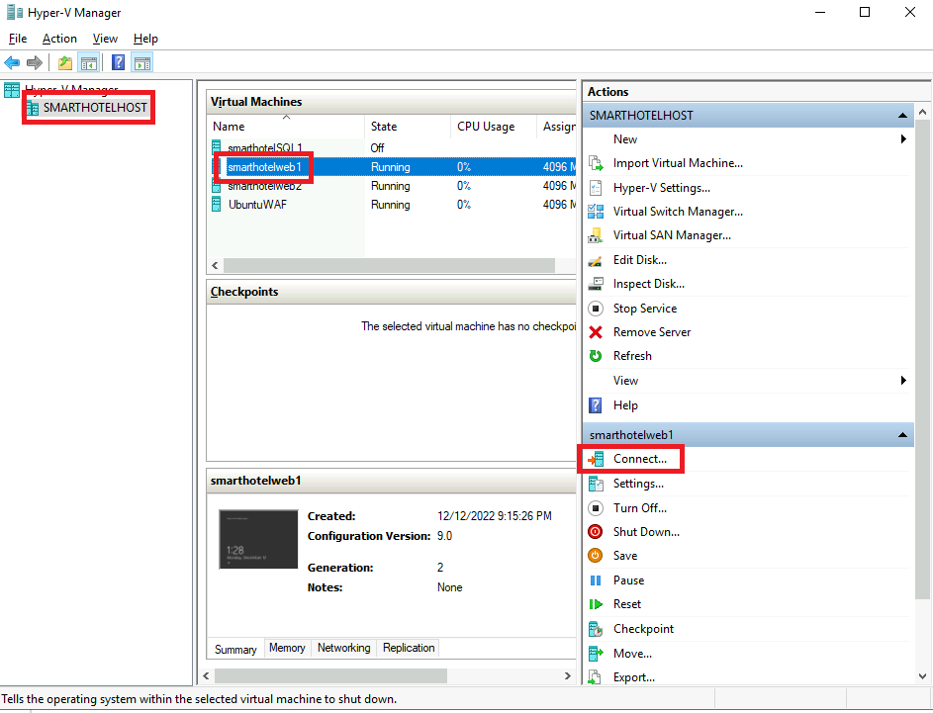
Task: Click the Running state of UbuntuWAF
Action: point(391,205)
